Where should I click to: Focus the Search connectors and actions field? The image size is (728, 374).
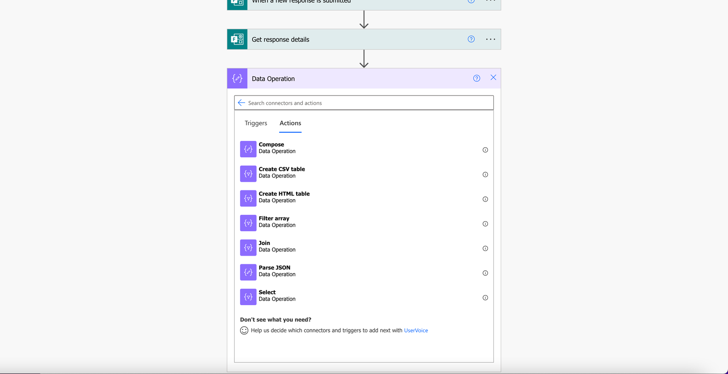[364, 103]
